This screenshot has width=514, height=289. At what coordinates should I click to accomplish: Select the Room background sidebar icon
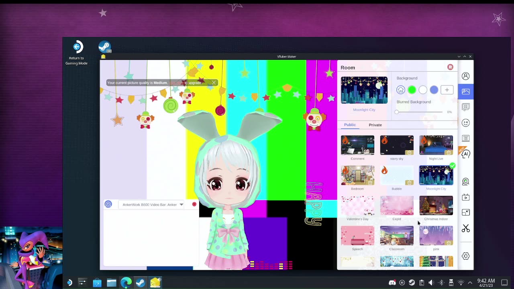(x=466, y=92)
